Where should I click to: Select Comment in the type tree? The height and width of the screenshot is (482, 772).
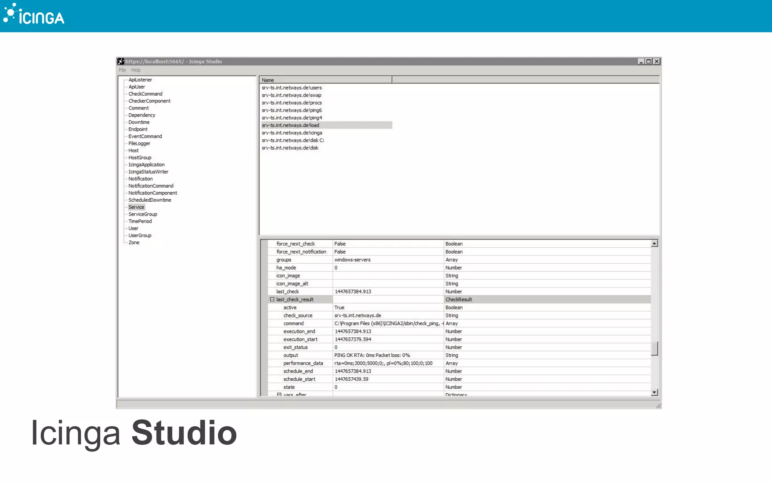coord(138,108)
